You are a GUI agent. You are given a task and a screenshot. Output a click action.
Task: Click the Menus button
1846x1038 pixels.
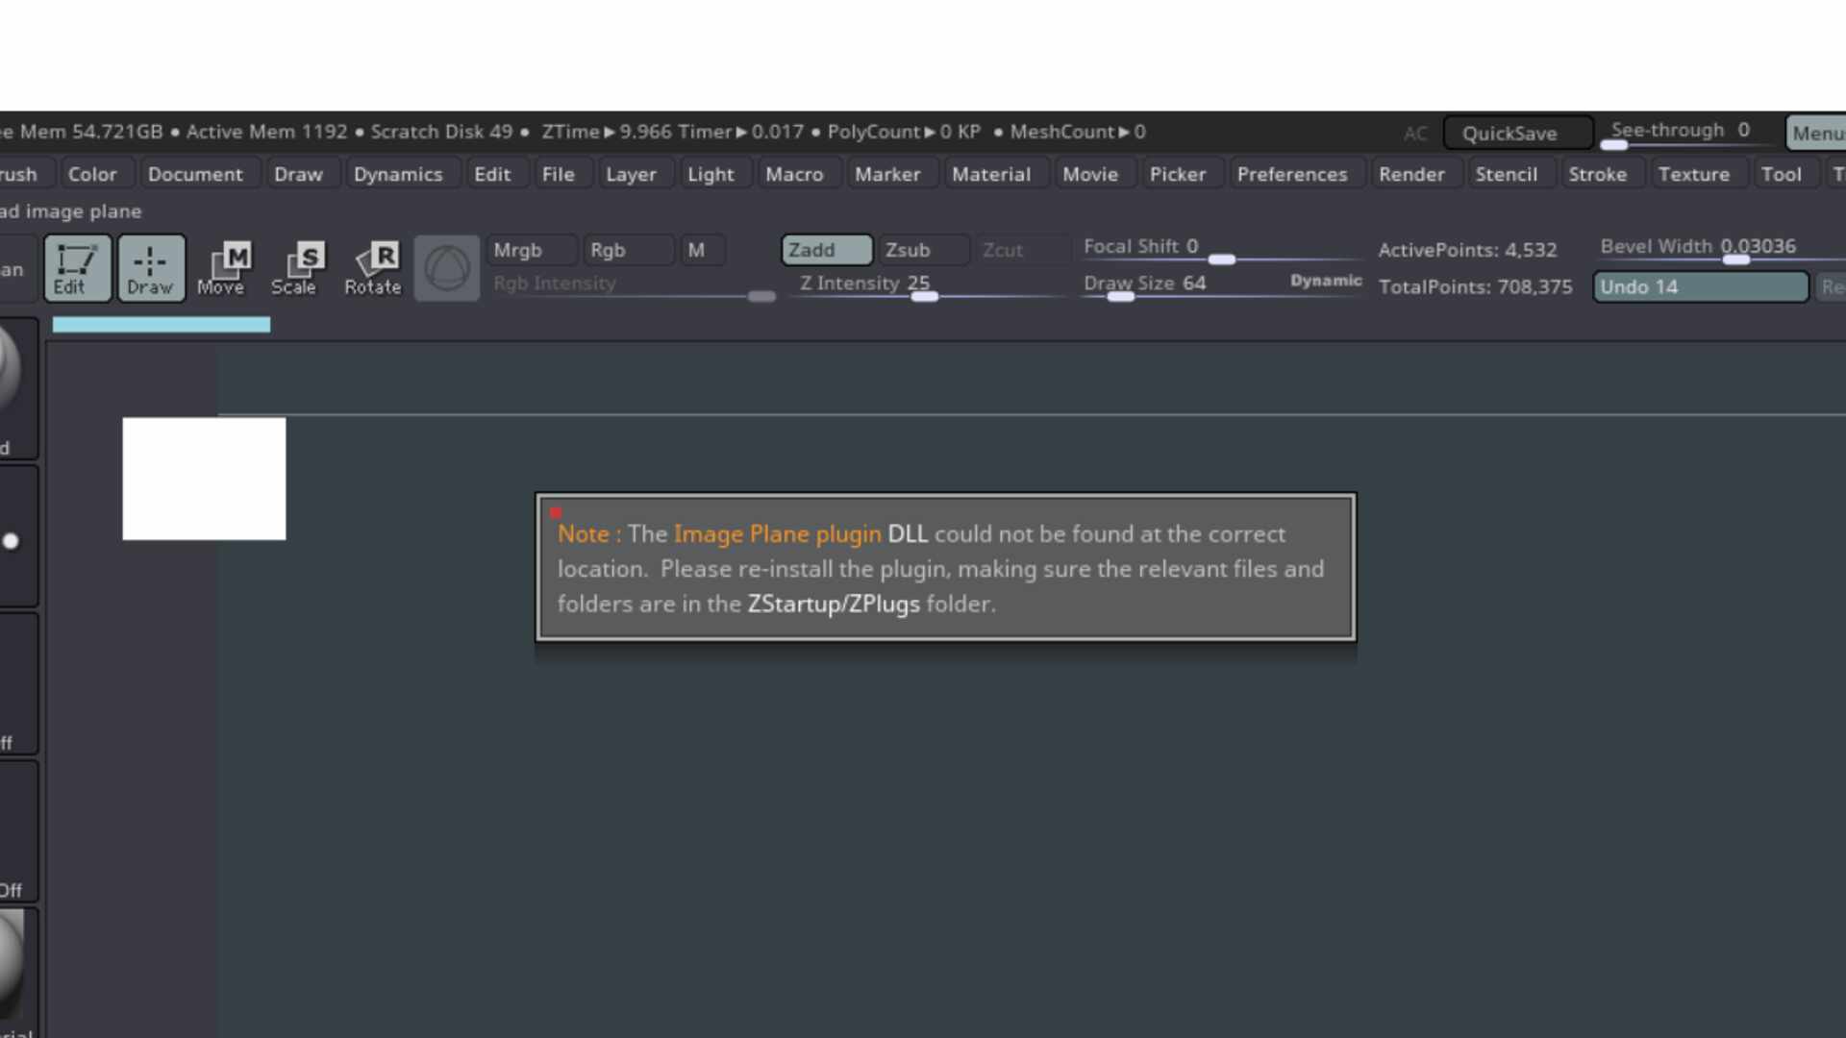tap(1816, 134)
